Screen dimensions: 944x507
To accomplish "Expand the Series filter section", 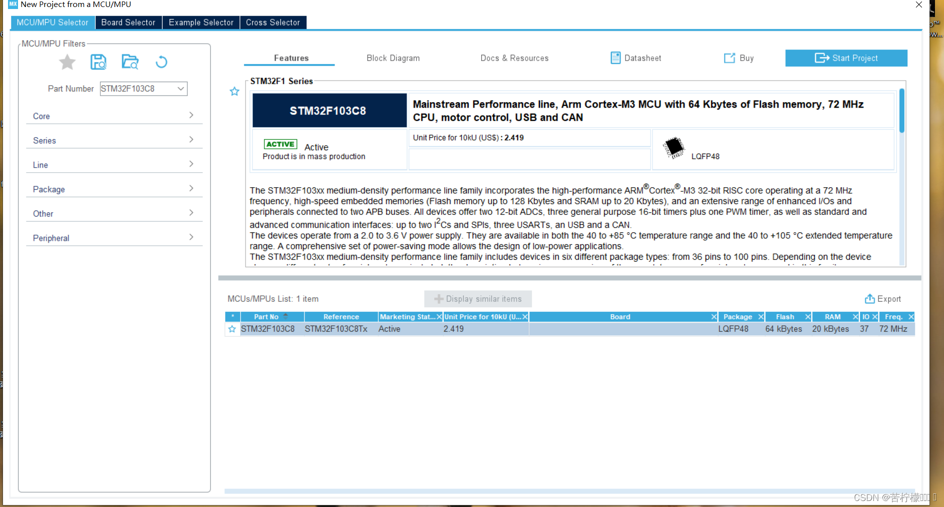I will coord(114,140).
